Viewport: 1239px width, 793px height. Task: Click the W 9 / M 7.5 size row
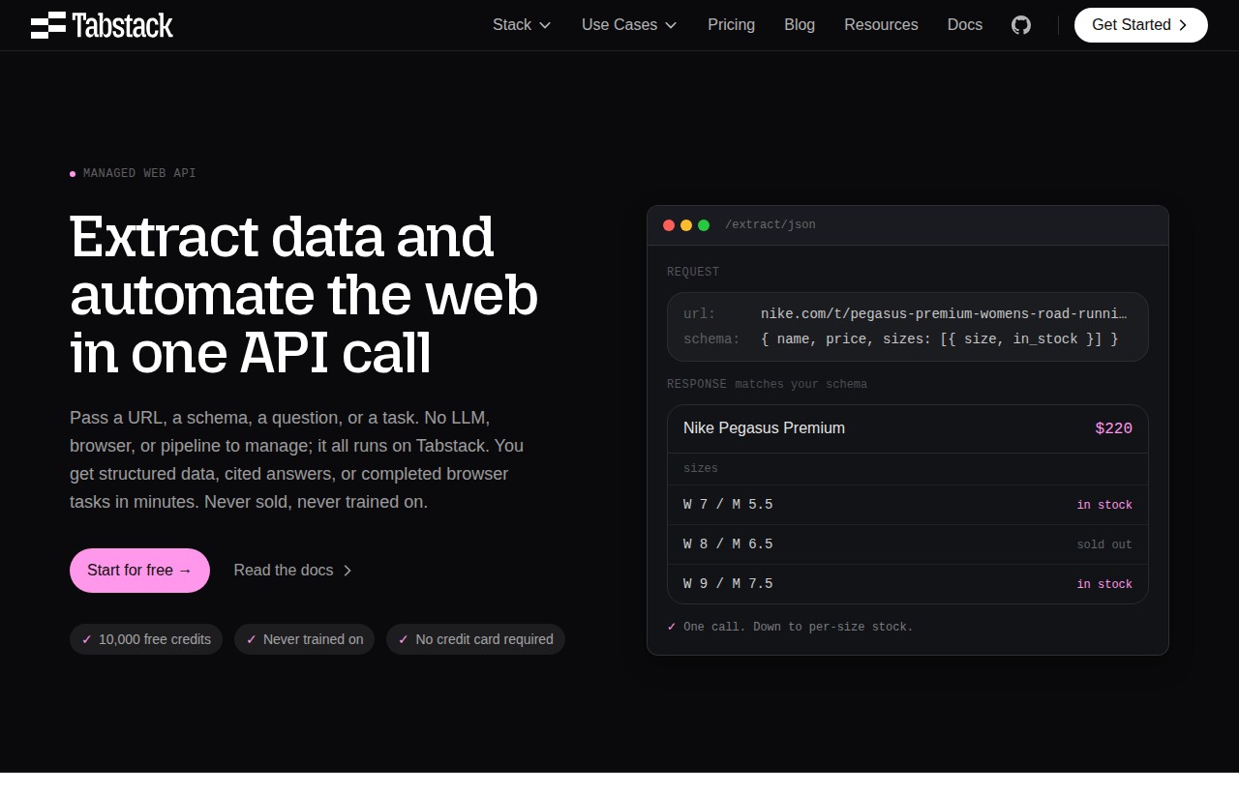[908, 584]
